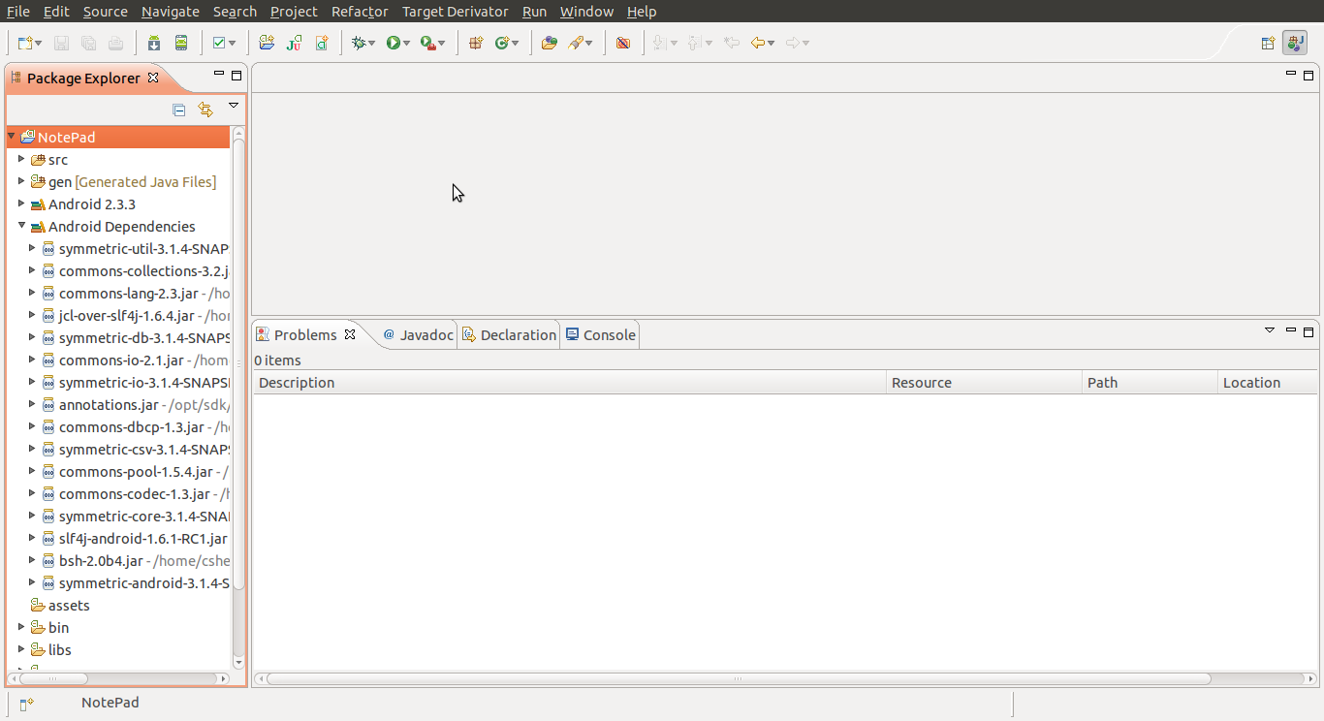Image resolution: width=1324 pixels, height=721 pixels.
Task: Toggle the crossed-out icon right of Search
Action: pos(623,43)
